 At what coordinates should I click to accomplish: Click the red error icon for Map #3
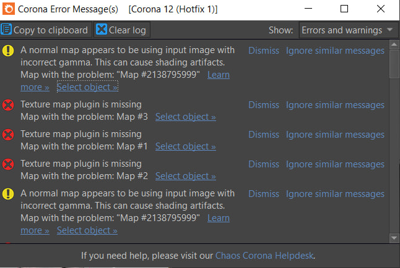[x=8, y=106]
